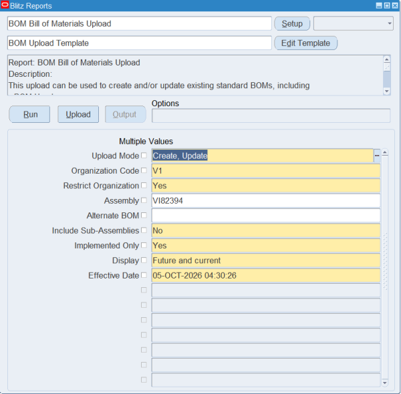Click the Upload button
The width and height of the screenshot is (401, 394).
[78, 114]
